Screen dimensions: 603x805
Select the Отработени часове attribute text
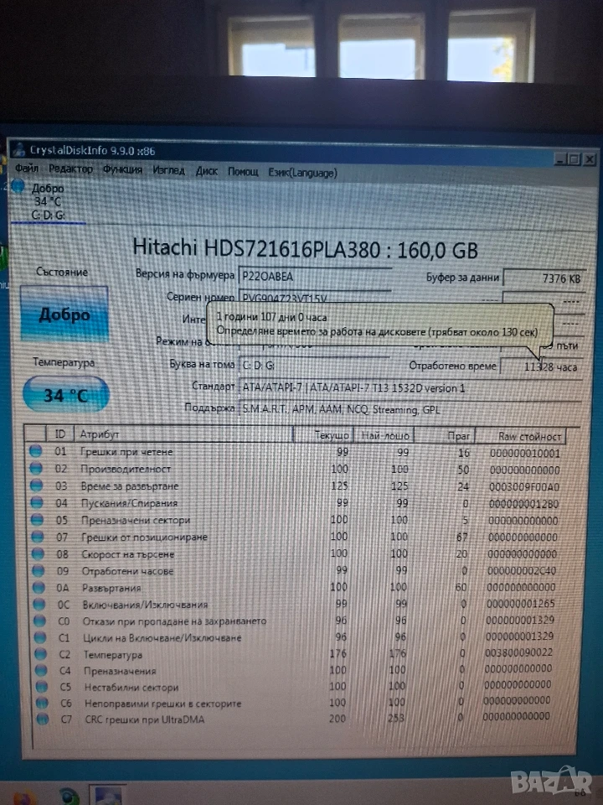click(127, 571)
